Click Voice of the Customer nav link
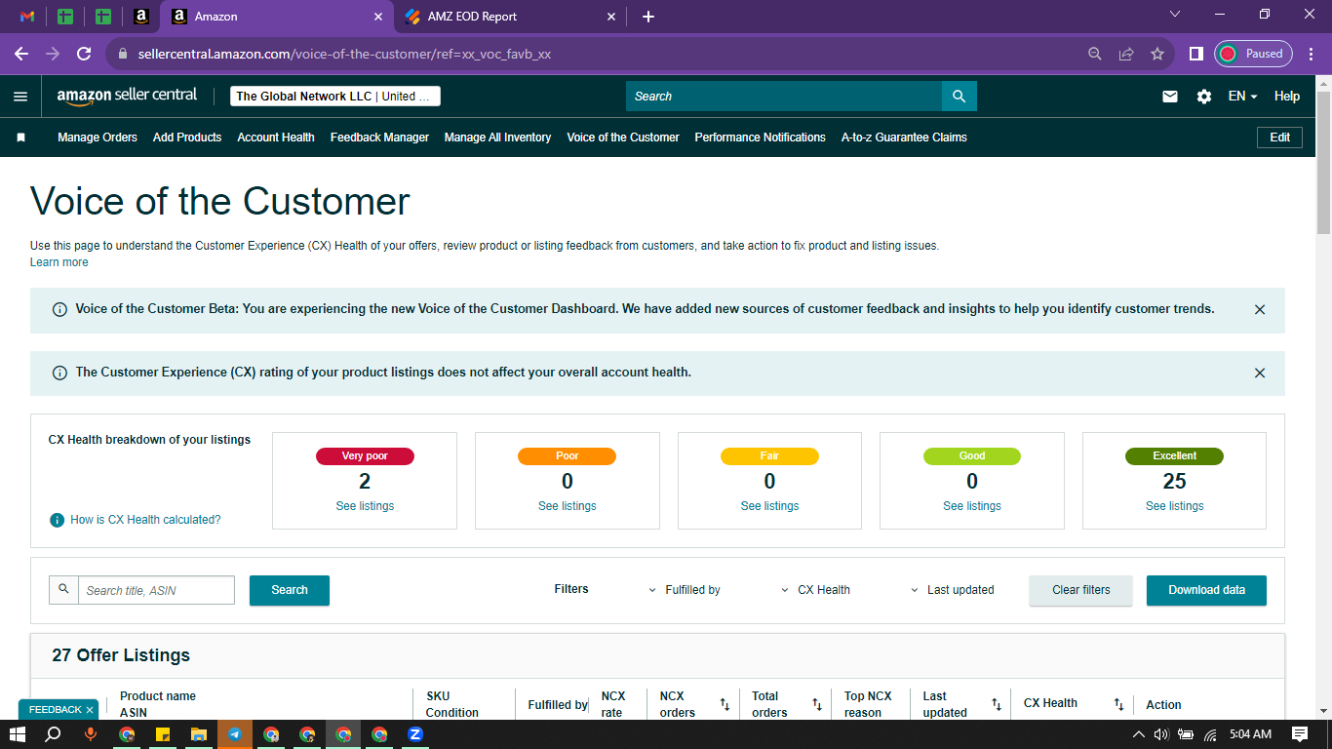Viewport: 1332px width, 749px height. click(x=623, y=138)
